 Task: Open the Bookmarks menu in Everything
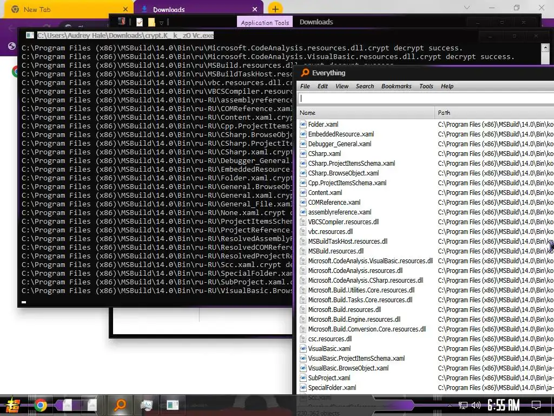pyautogui.click(x=397, y=86)
